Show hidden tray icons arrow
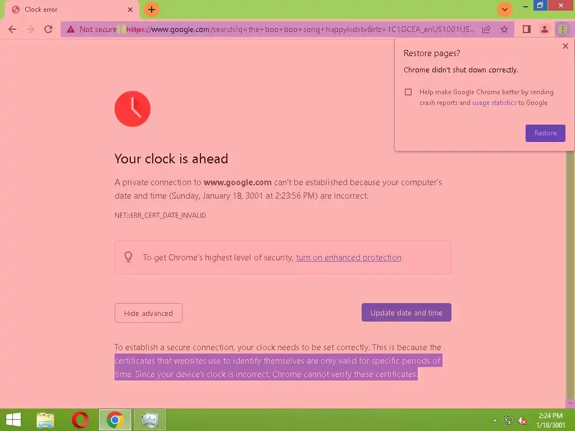Viewport: 575px width, 431px height. click(x=495, y=420)
